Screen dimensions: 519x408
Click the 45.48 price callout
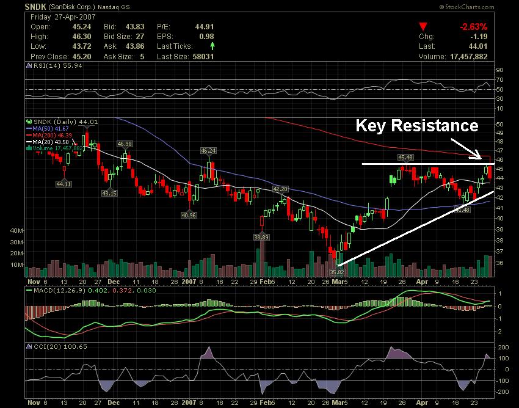coord(405,158)
